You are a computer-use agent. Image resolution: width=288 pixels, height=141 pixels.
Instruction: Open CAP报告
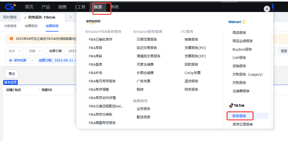(239, 58)
